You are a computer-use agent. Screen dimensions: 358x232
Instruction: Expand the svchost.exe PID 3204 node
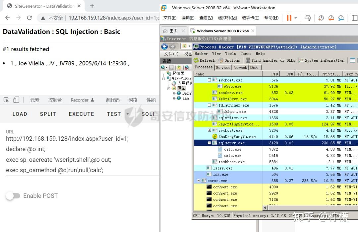click(x=209, y=130)
